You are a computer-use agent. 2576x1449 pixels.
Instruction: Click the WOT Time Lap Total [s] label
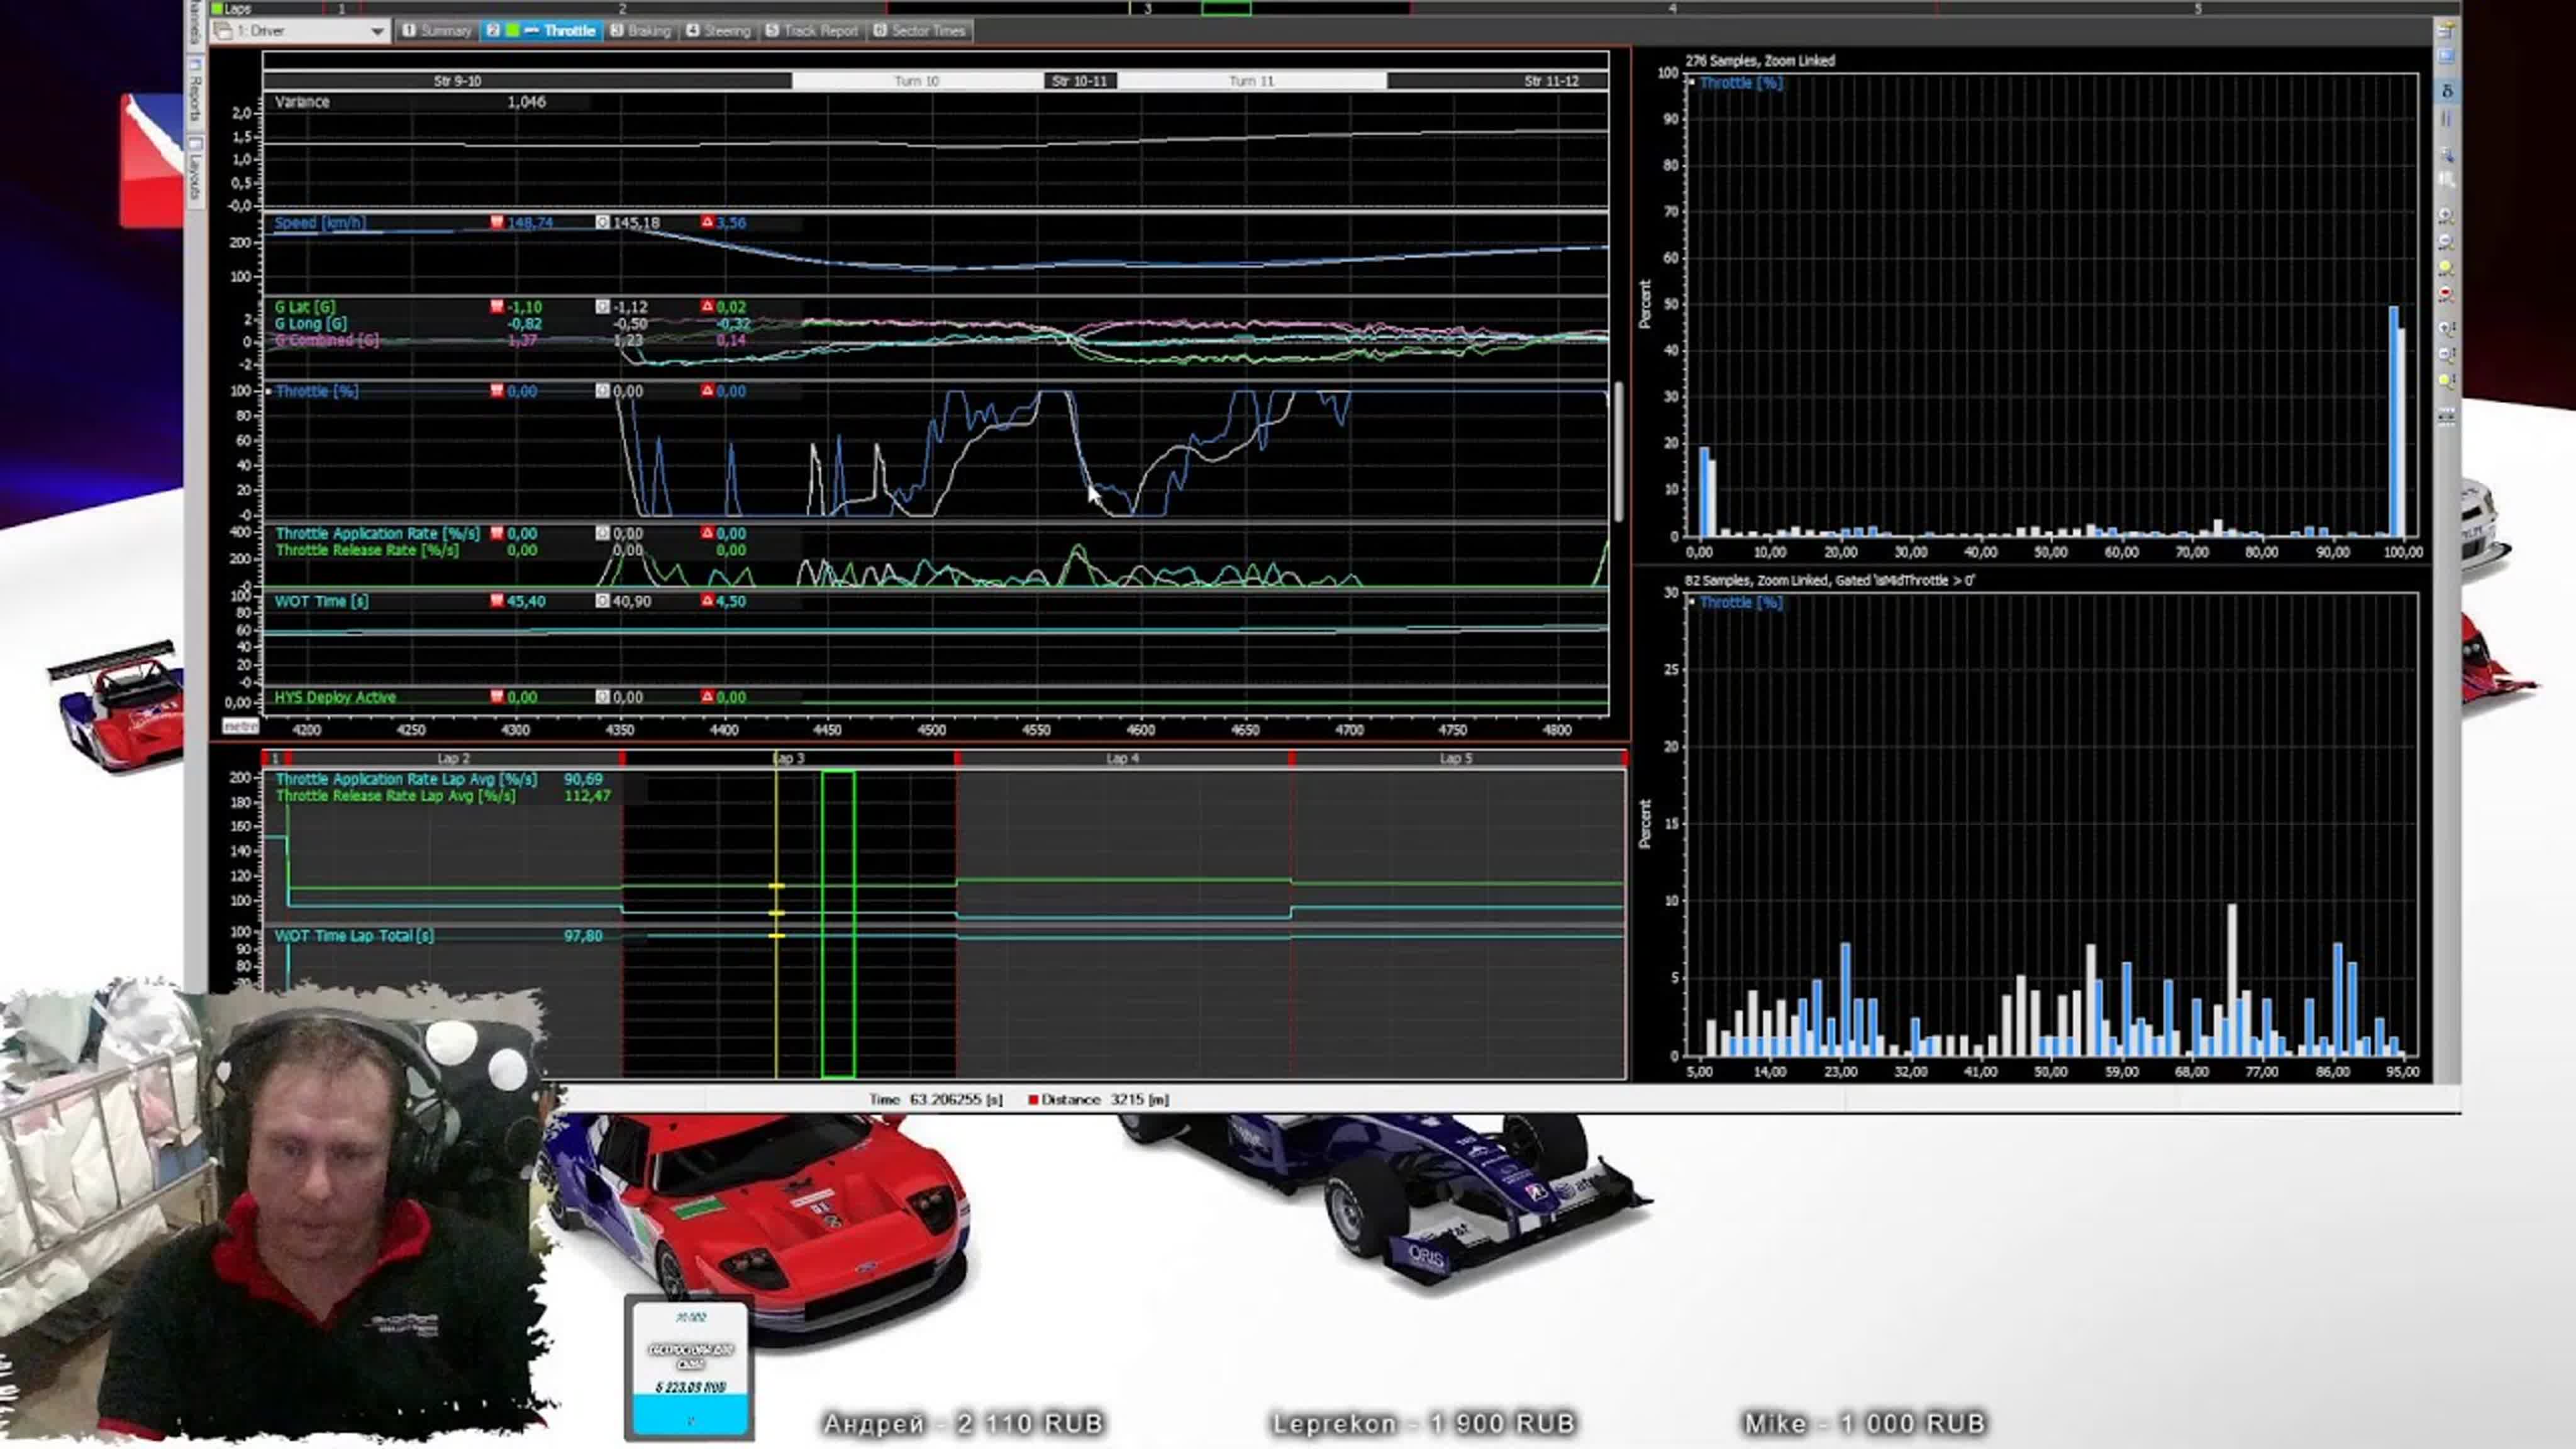click(x=354, y=936)
